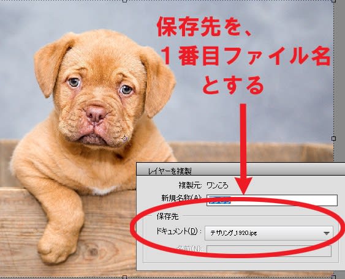Click the 新規名称(A) label
Viewport: 345px width, 279px height.
(181, 198)
